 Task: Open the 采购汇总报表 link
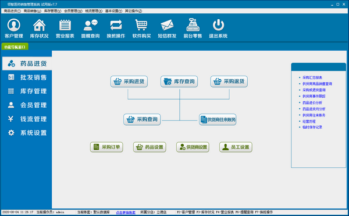click(x=312, y=77)
